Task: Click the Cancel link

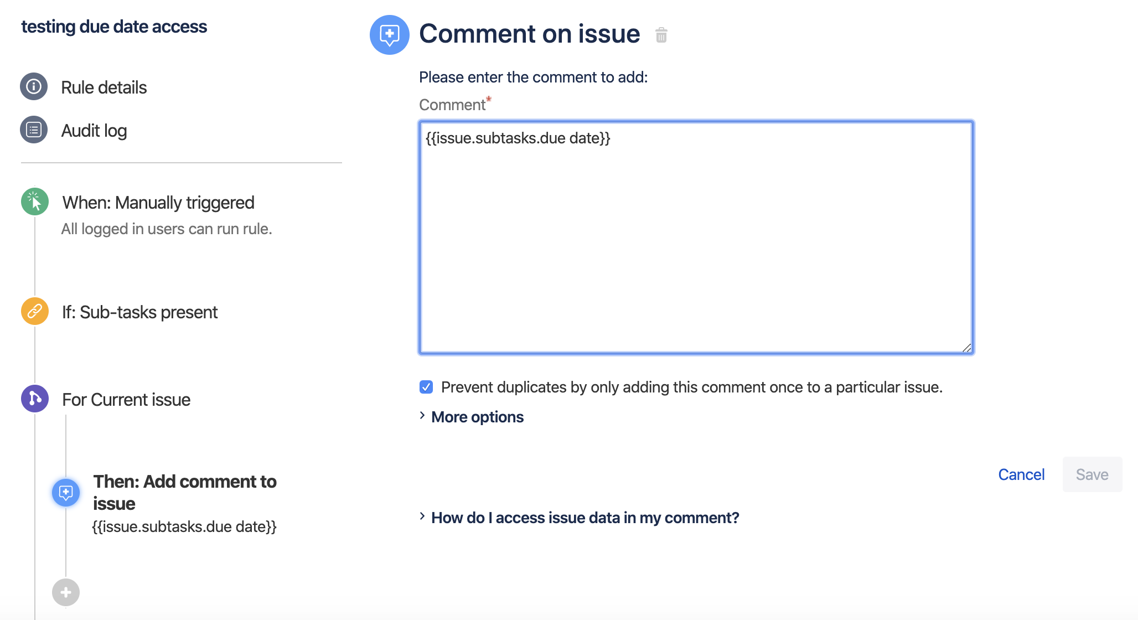Action: click(x=1021, y=474)
